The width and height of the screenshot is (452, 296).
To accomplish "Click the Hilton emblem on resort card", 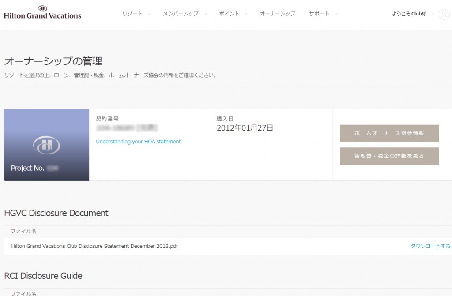I will [x=46, y=145].
